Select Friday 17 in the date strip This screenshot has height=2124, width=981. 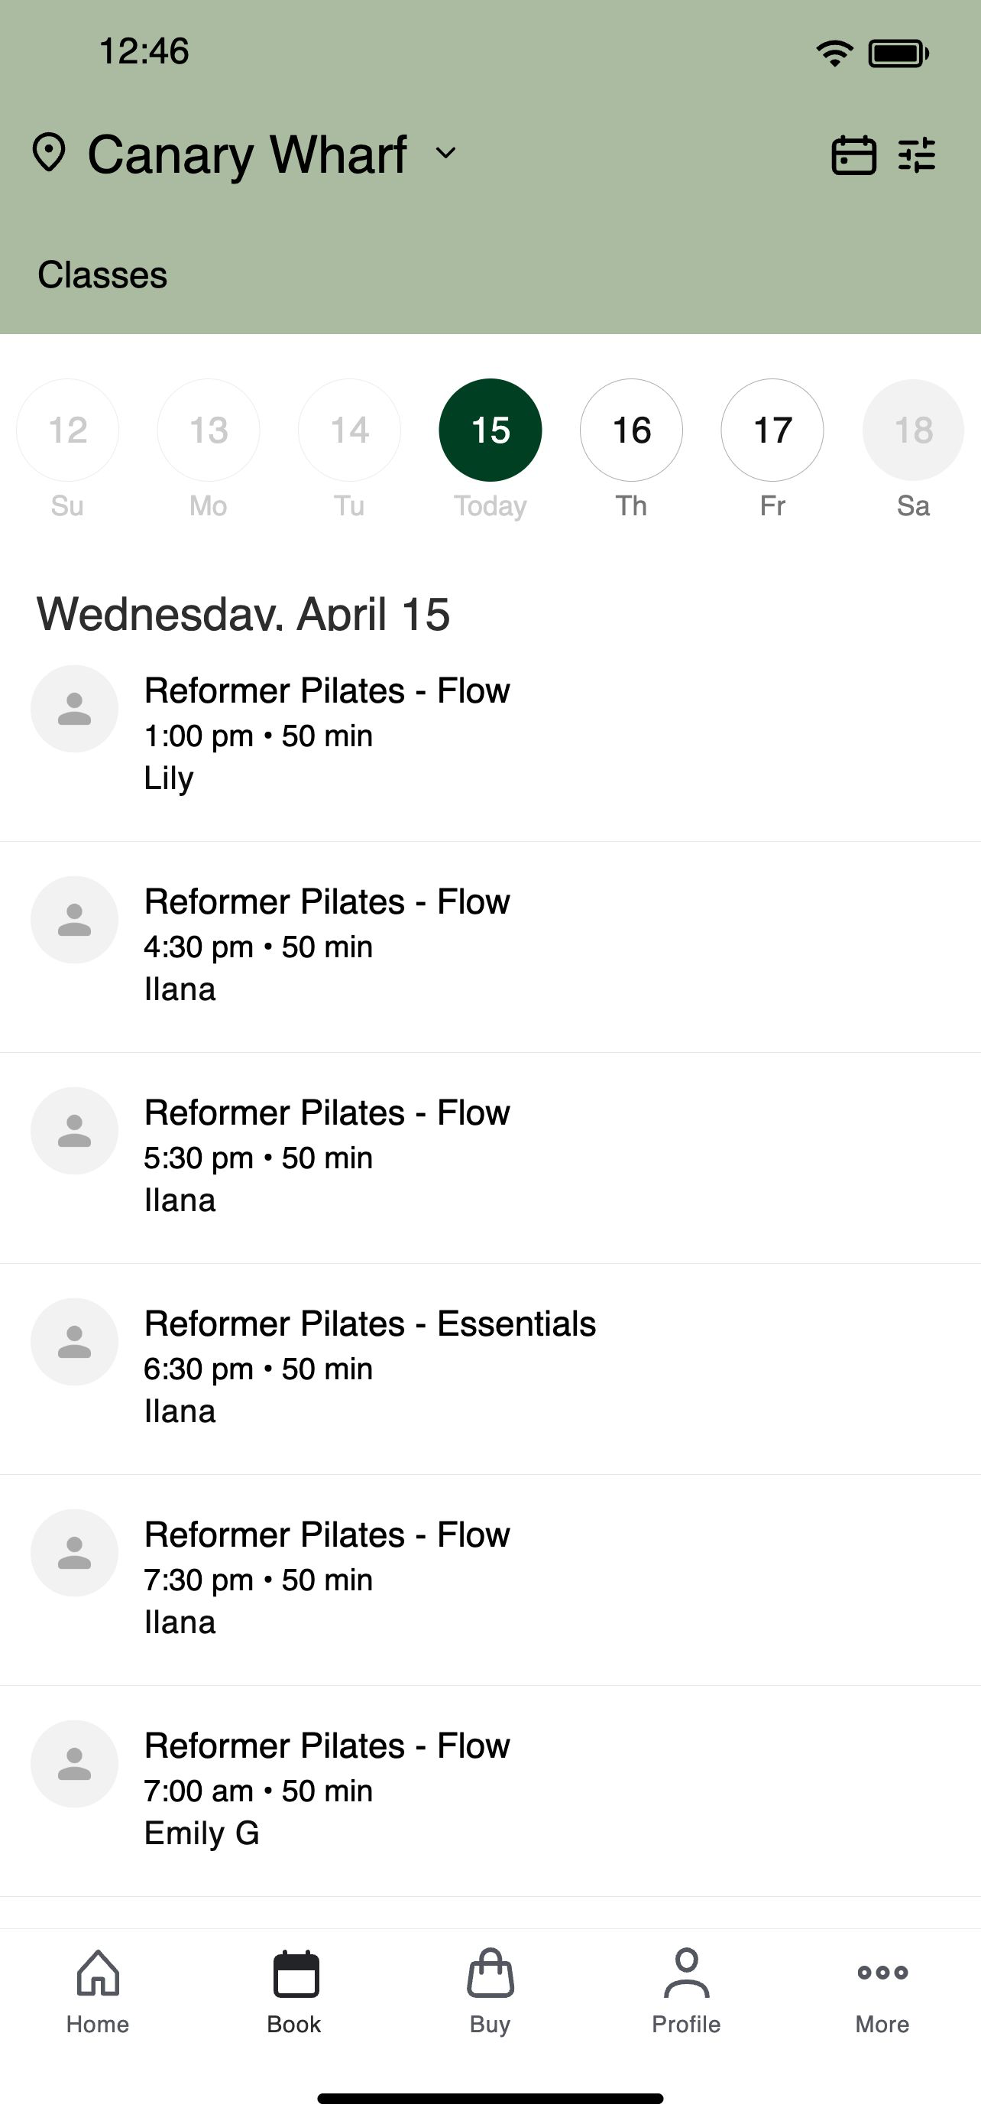point(772,430)
